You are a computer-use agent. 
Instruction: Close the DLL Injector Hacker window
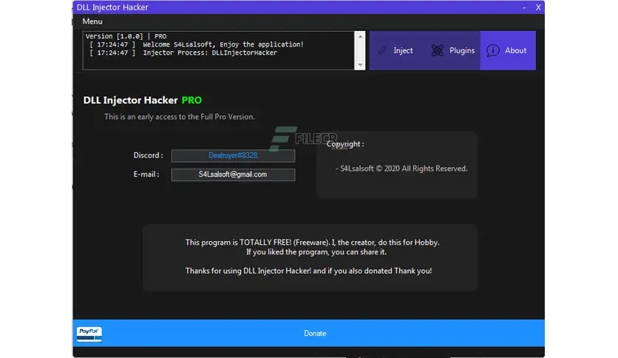(x=538, y=7)
